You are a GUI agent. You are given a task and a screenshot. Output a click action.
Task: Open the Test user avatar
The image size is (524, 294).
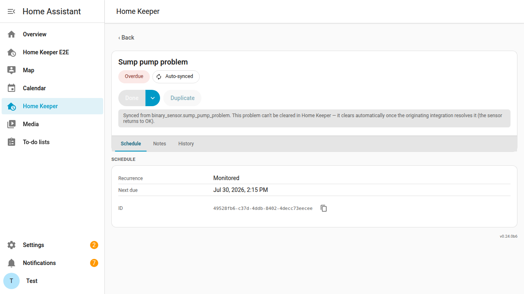[x=11, y=281]
